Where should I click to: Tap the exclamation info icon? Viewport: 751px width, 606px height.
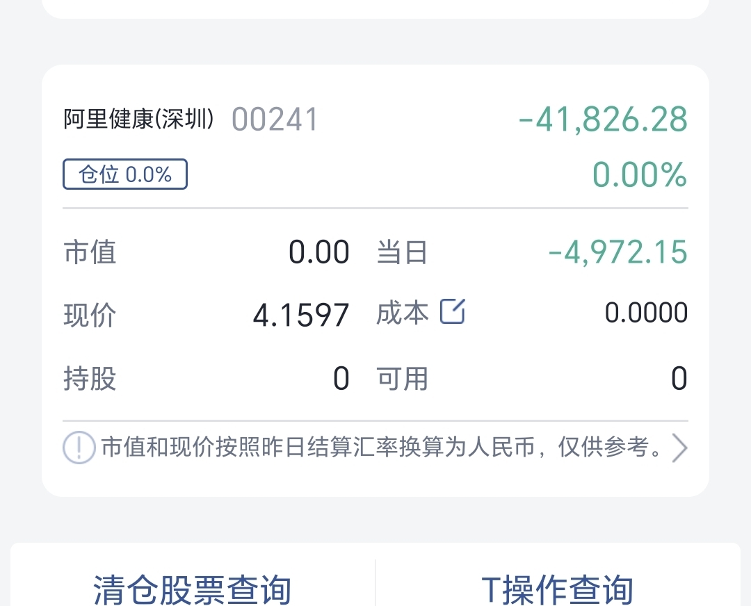tap(79, 448)
